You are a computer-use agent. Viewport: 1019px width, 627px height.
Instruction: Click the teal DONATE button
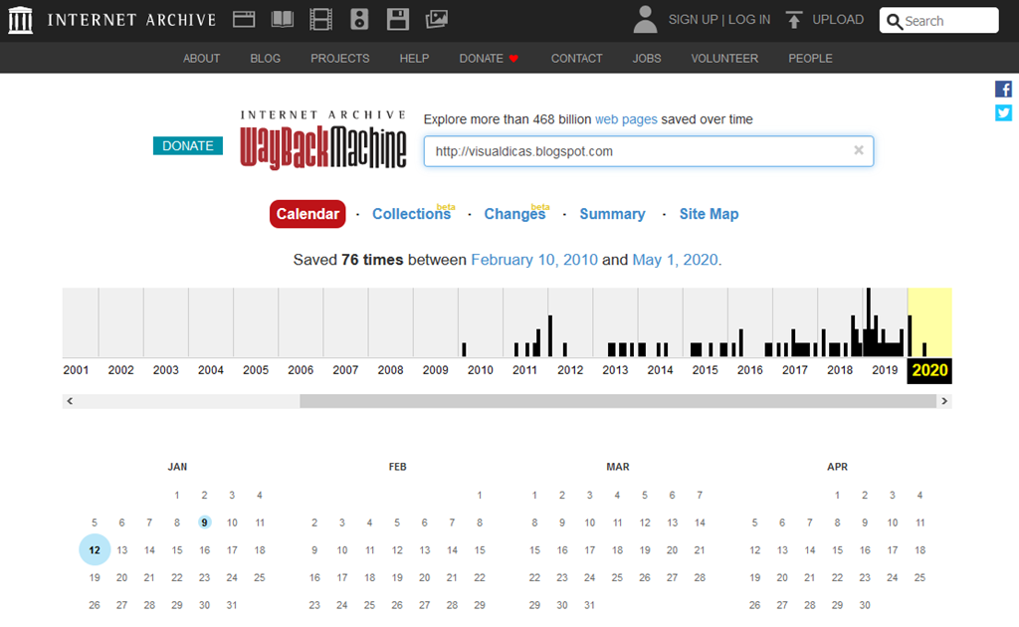pyautogui.click(x=188, y=145)
